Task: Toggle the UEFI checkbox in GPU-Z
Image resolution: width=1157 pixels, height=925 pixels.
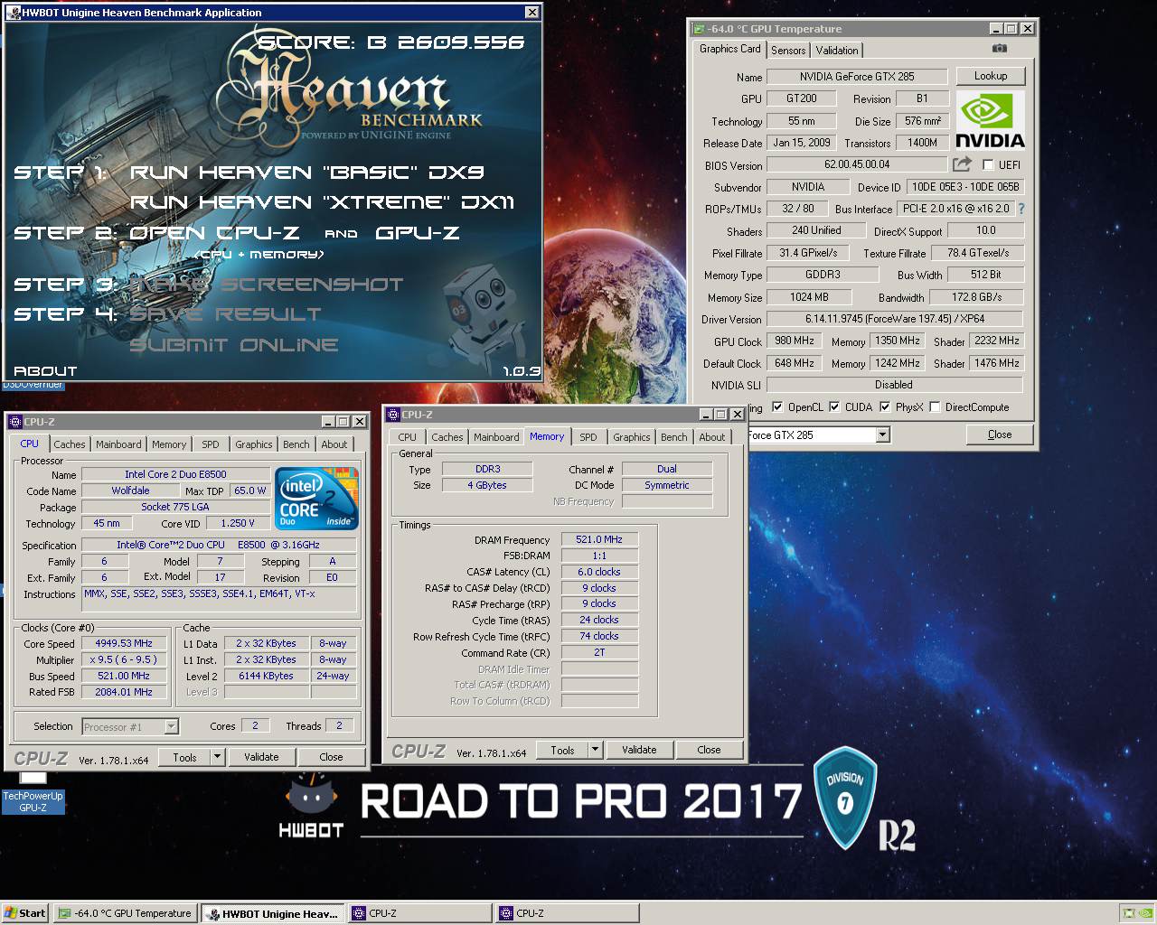Action: pos(988,164)
